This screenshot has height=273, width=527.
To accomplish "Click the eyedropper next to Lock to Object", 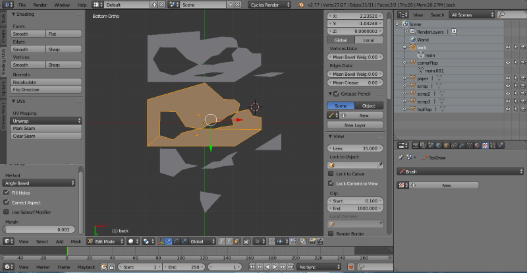I will [380, 165].
